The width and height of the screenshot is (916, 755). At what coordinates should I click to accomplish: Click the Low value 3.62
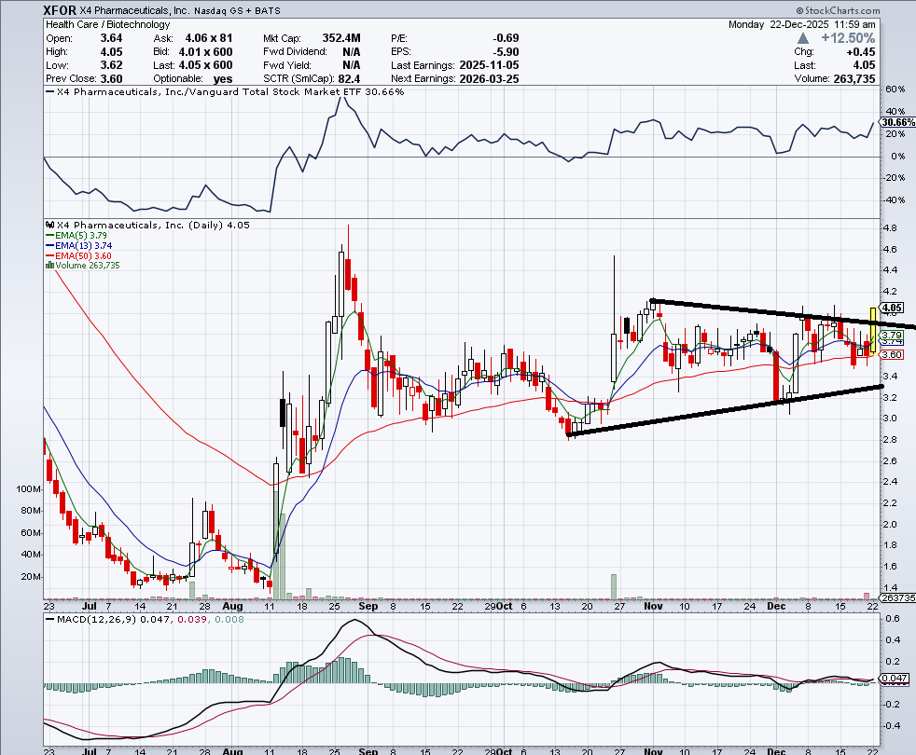(111, 65)
